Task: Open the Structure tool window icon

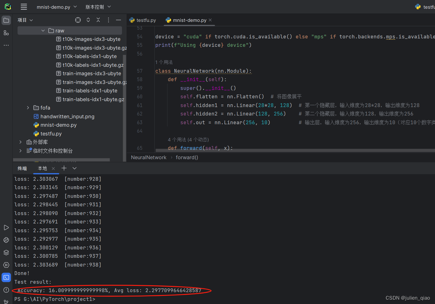Action: [6, 33]
